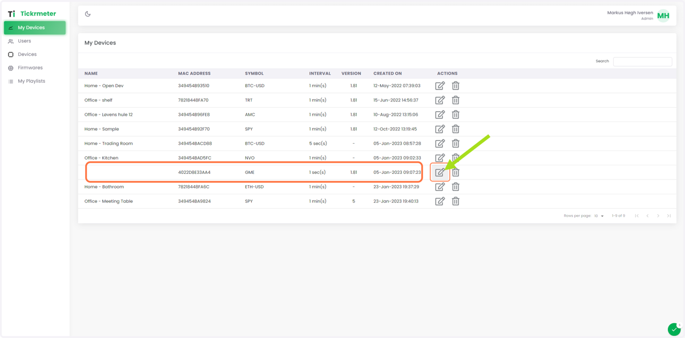The width and height of the screenshot is (685, 338).
Task: Click the AMC symbol cell
Action: [250, 115]
